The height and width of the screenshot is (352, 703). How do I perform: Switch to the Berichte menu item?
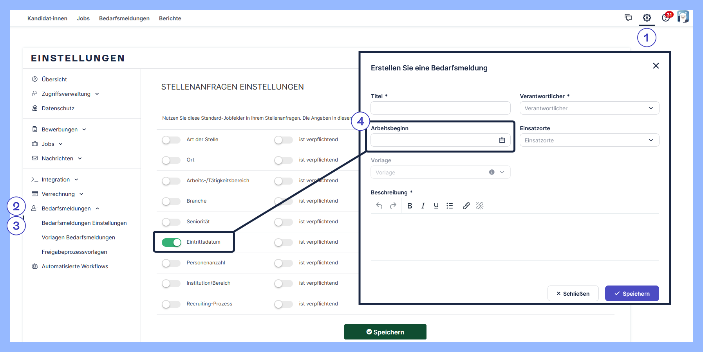click(170, 18)
